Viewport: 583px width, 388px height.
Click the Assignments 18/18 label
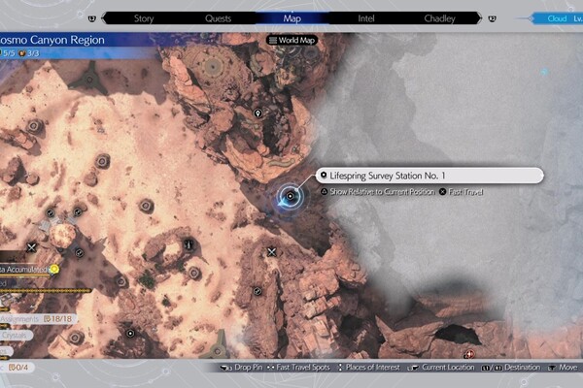coord(37,319)
